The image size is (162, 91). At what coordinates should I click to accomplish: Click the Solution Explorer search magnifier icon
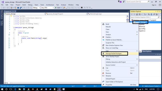coord(159,17)
